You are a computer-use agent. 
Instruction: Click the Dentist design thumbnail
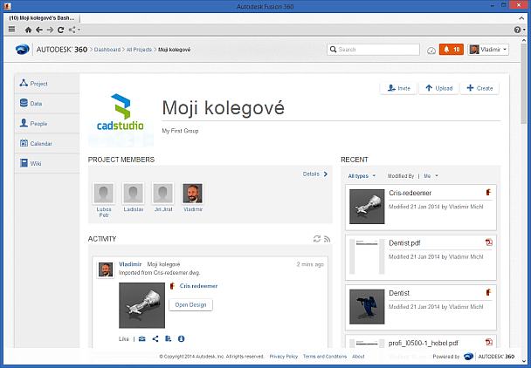tap(367, 306)
